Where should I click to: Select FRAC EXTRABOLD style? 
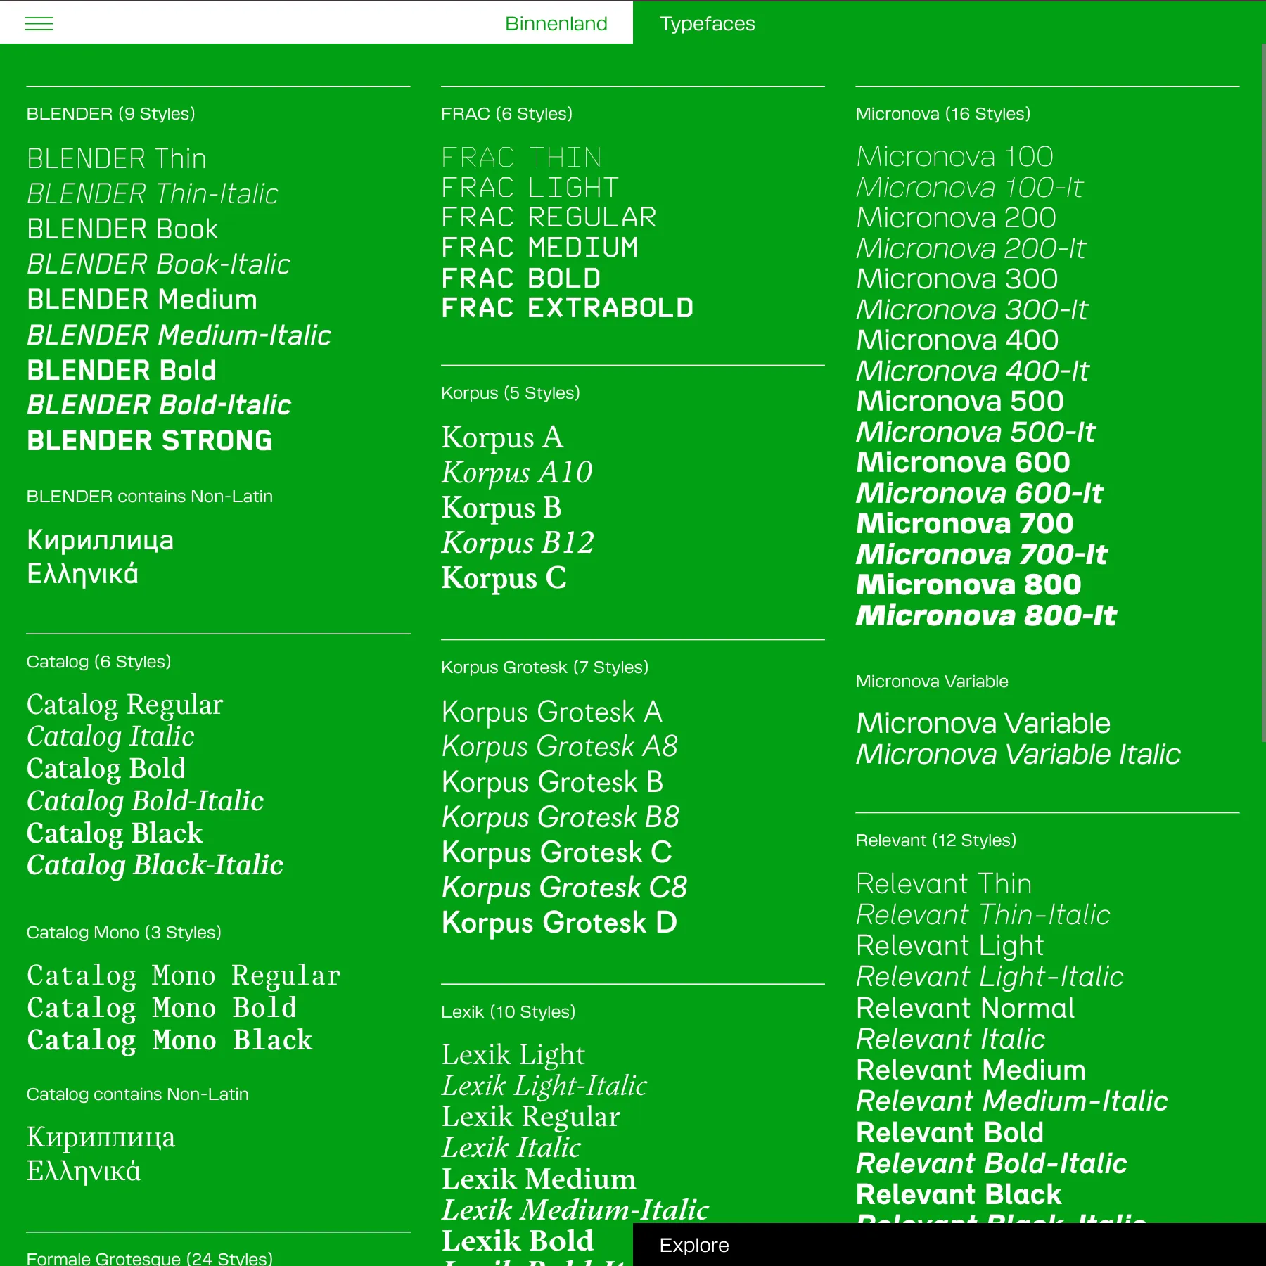566,307
